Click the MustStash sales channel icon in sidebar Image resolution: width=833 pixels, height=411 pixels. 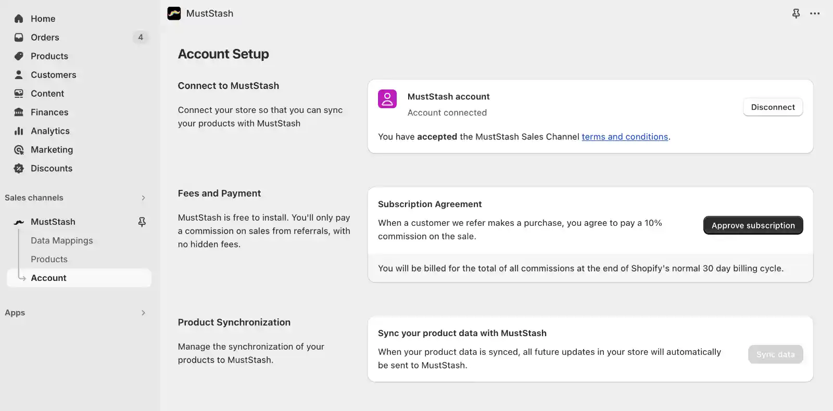pos(19,222)
